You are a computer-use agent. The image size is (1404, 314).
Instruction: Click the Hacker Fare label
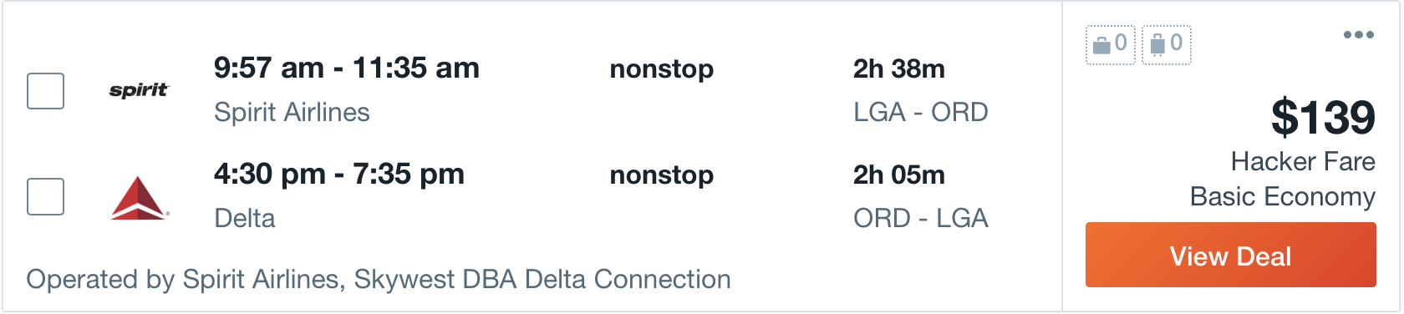tap(1302, 161)
